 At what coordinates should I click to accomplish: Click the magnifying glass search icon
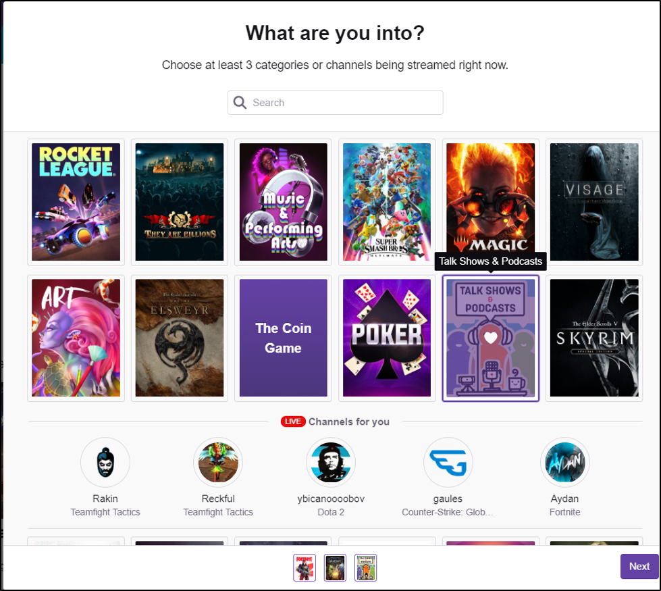click(x=240, y=103)
